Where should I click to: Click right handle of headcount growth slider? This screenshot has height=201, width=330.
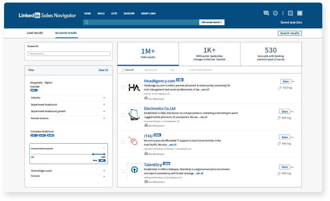[x=104, y=154]
